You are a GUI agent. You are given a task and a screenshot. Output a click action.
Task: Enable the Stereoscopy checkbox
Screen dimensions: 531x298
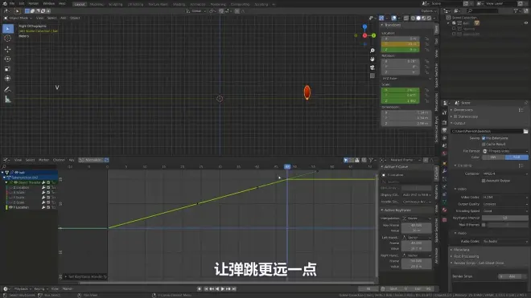[x=455, y=116]
